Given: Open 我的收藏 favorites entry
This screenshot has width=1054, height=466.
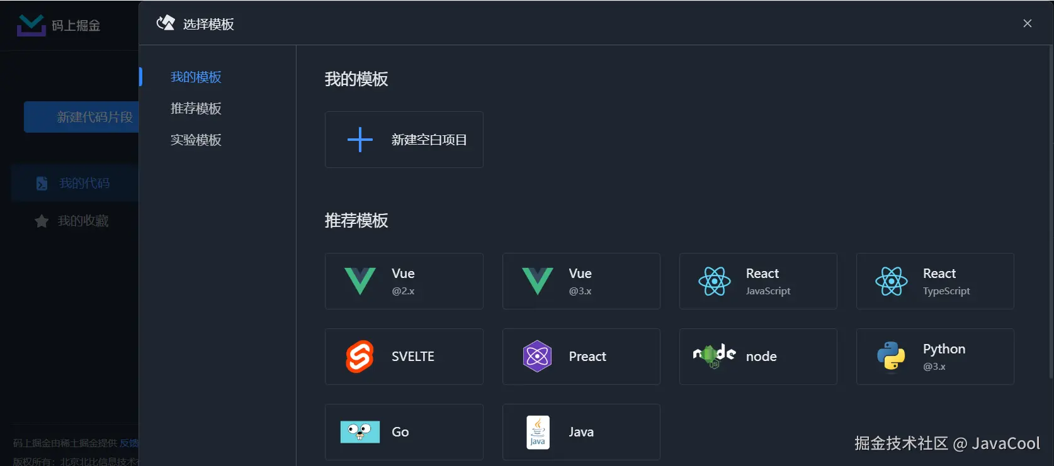Looking at the screenshot, I should (82, 221).
